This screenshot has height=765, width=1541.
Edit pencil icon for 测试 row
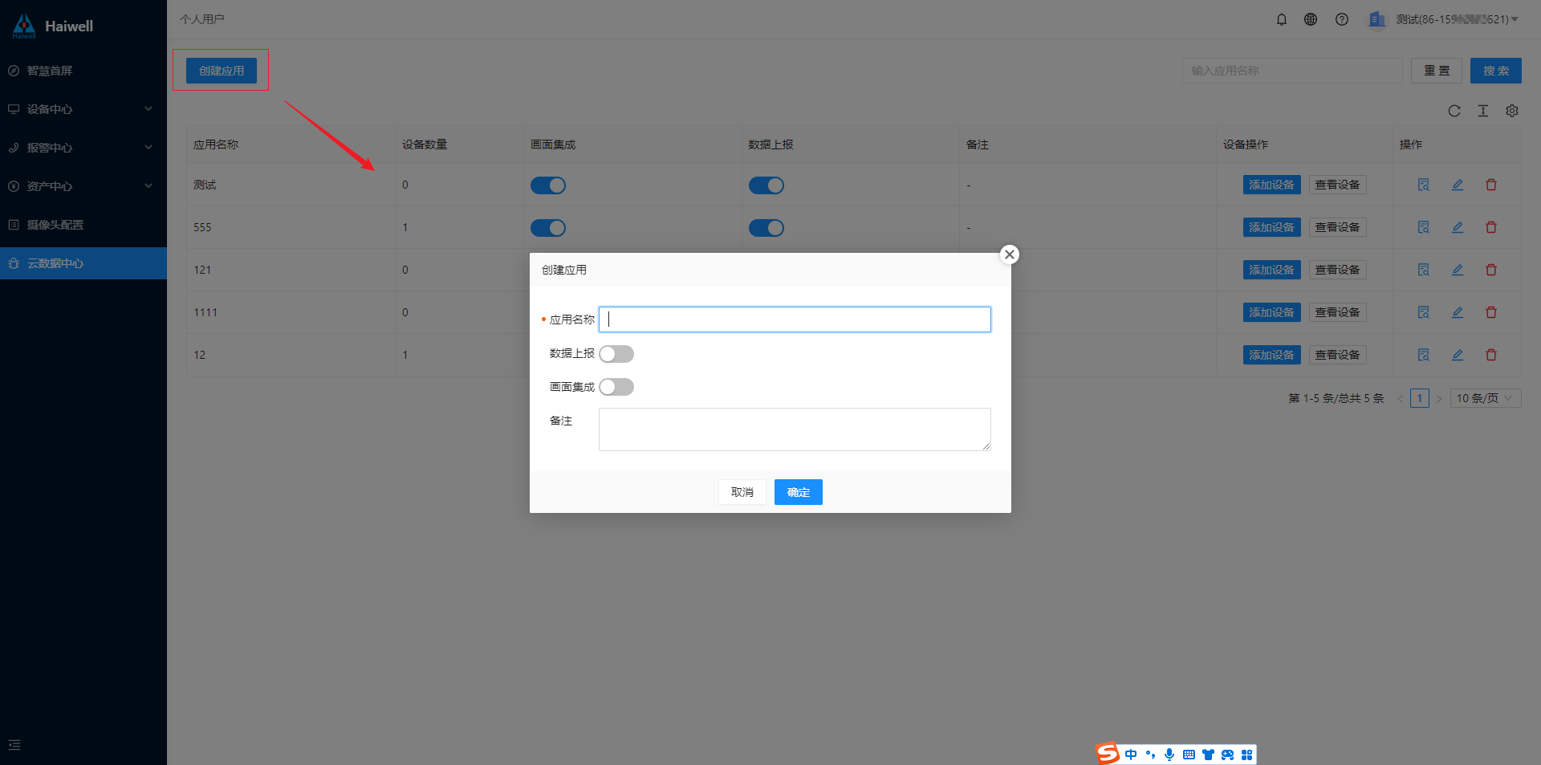coord(1458,185)
